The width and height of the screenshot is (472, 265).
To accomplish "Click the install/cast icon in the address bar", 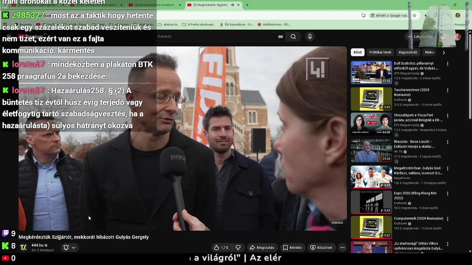I will tap(364, 15).
